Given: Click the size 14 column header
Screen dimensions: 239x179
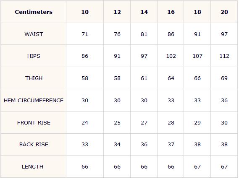Looking at the screenshot, I should [144, 12].
